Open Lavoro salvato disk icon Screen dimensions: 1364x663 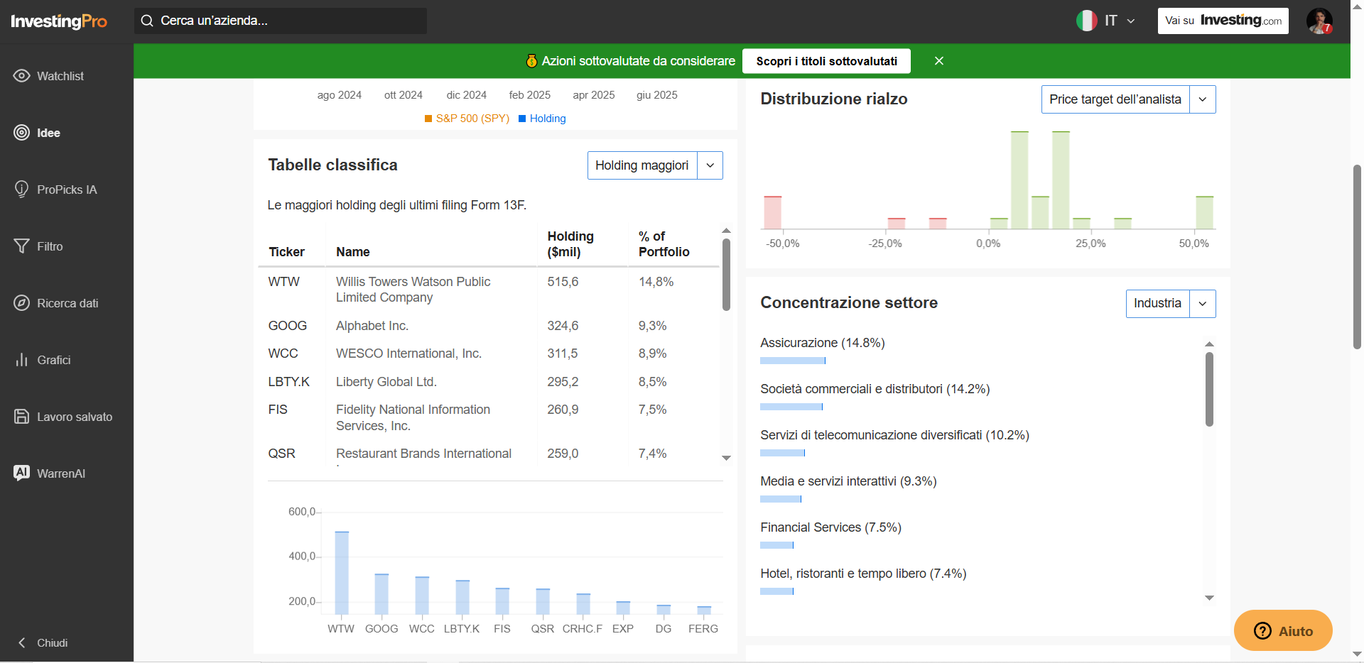(x=22, y=417)
